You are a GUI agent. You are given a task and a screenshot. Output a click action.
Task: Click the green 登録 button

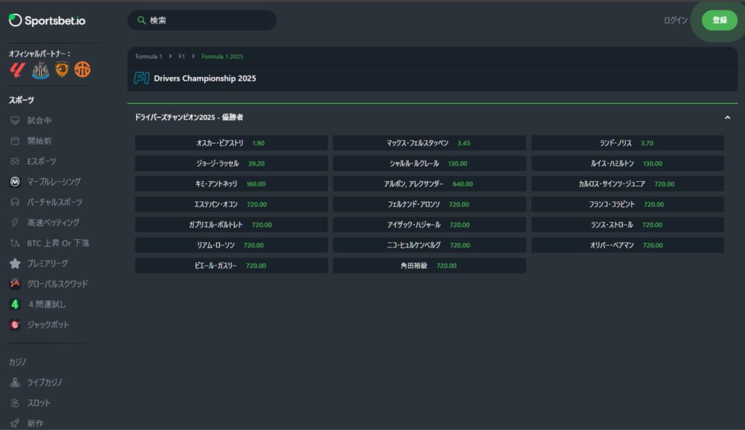click(720, 20)
